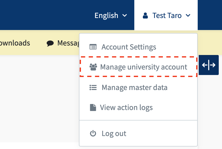The width and height of the screenshot is (222, 149).
Task: Click the Test Taro account name label
Action: click(167, 15)
